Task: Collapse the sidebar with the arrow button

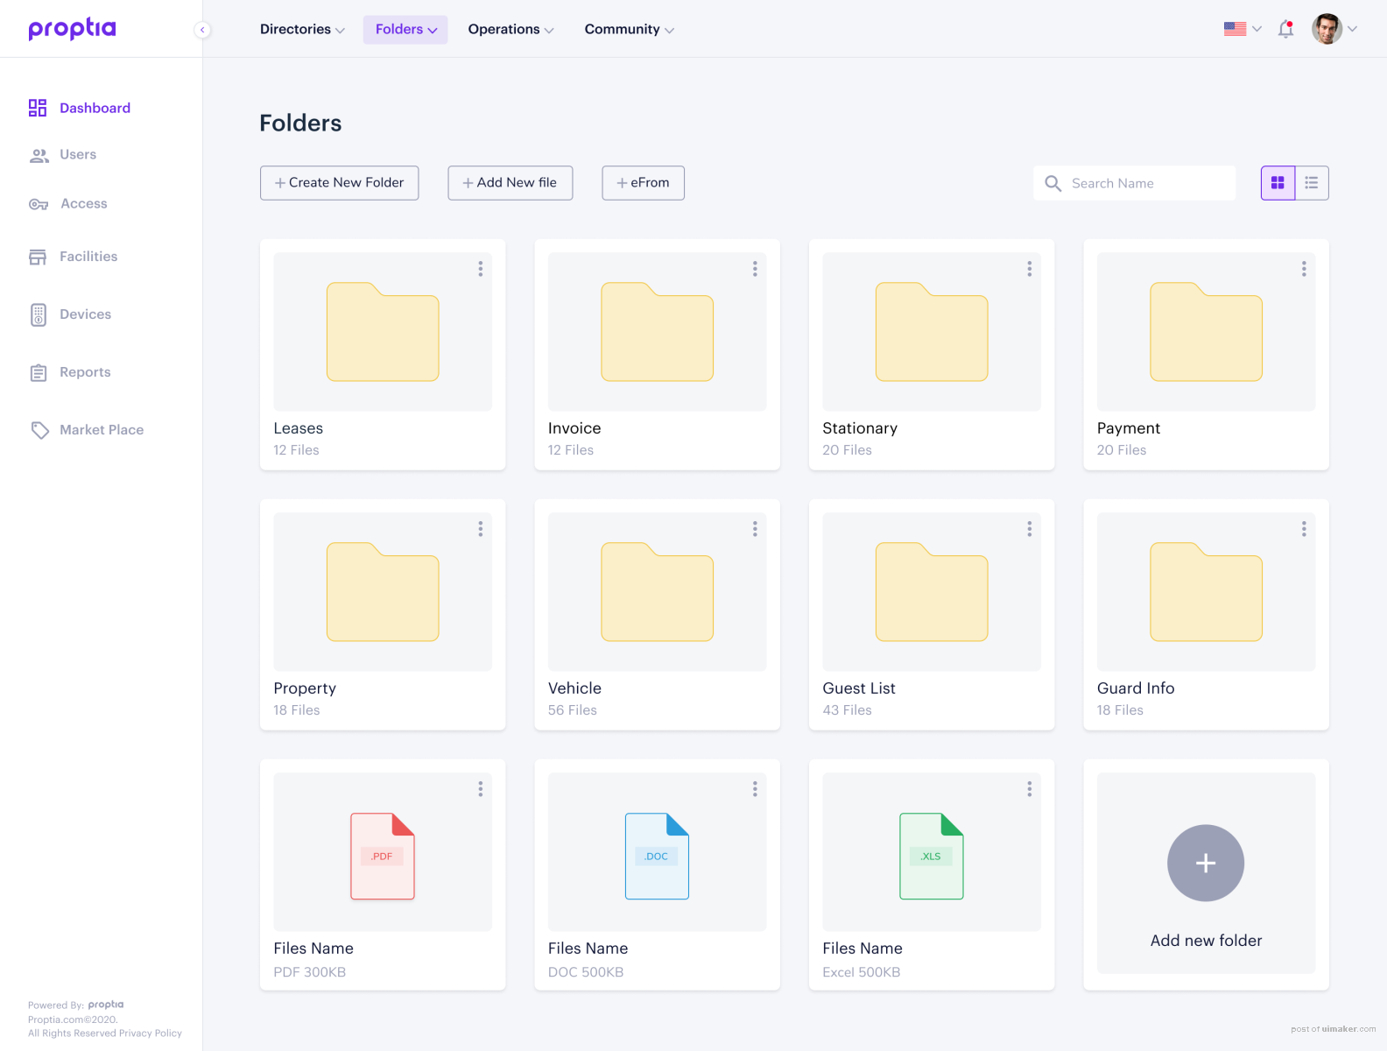Action: point(202,30)
